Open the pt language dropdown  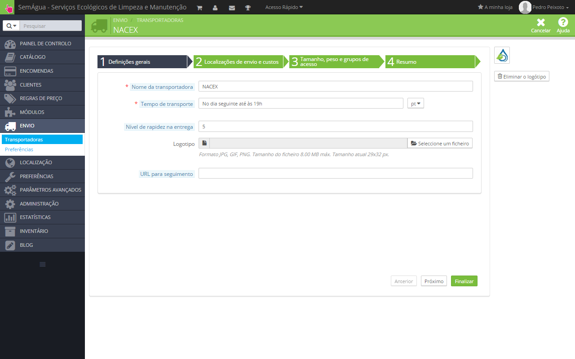pyautogui.click(x=416, y=104)
